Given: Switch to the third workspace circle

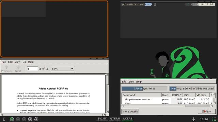Looking at the screenshot, I should click(x=24, y=119).
